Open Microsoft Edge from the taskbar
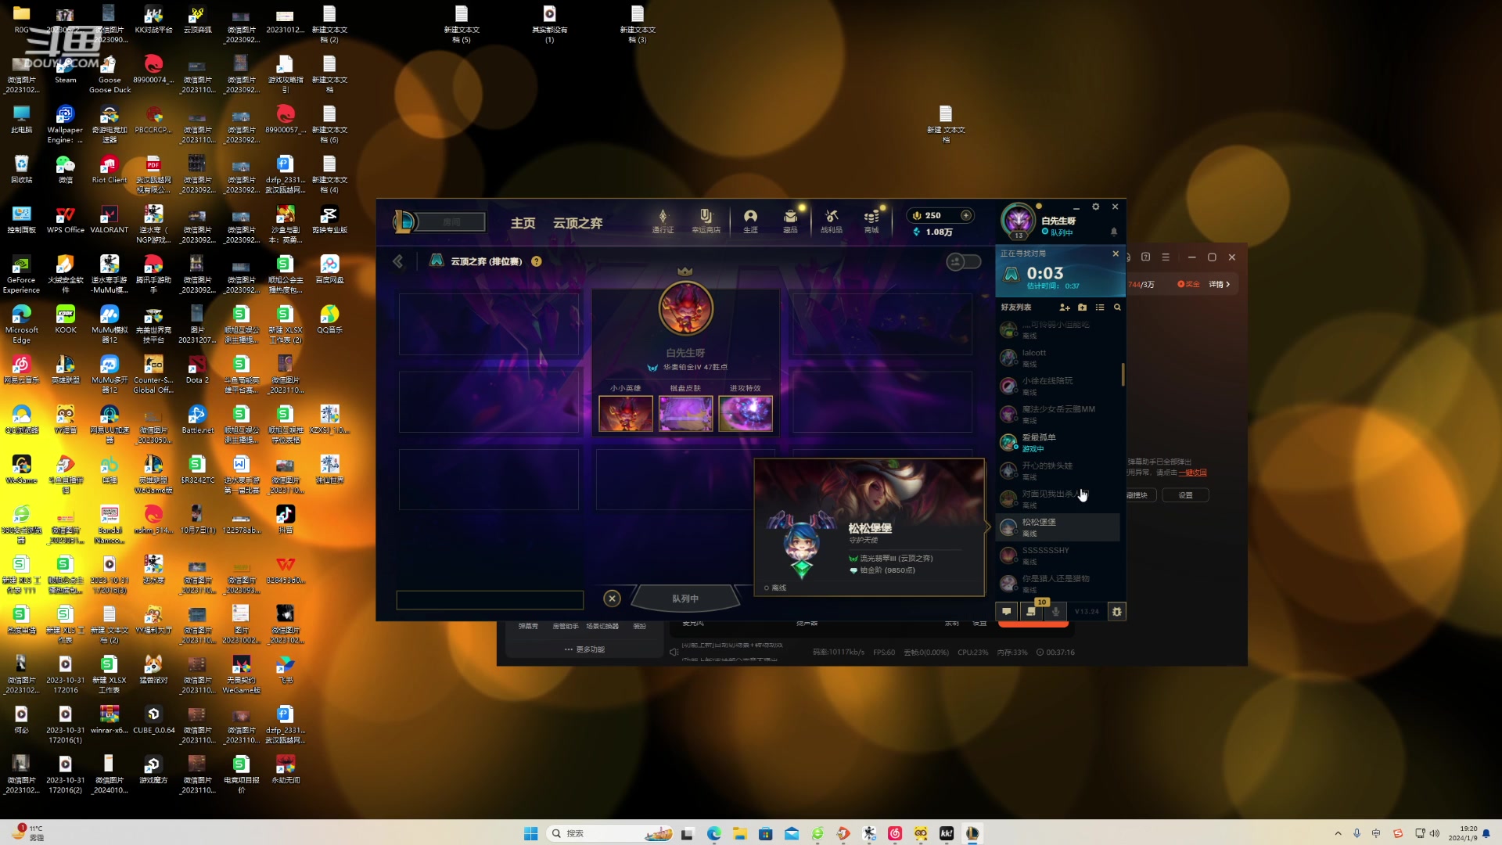The width and height of the screenshot is (1502, 845). point(713,833)
